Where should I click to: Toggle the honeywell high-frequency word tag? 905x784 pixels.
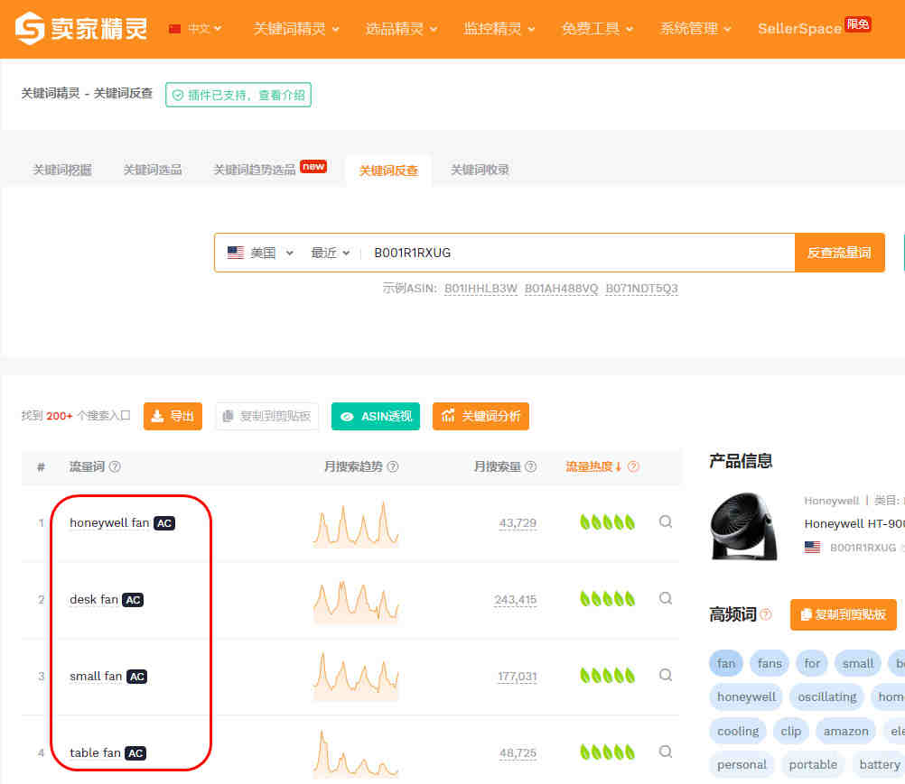pyautogui.click(x=746, y=697)
